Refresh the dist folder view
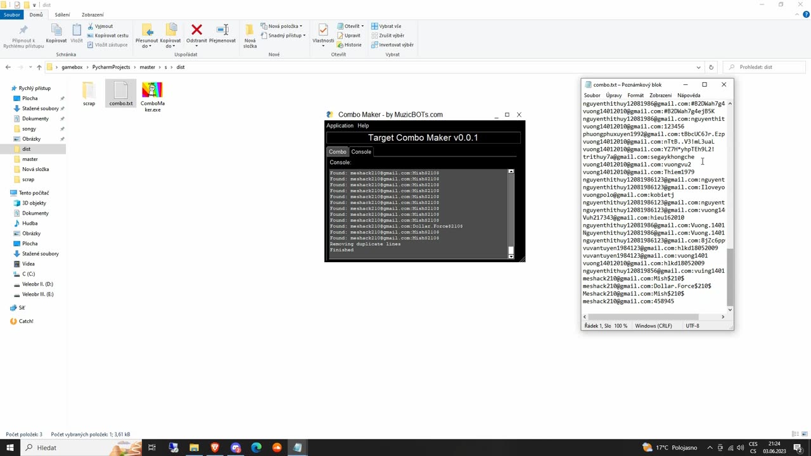This screenshot has width=811, height=456. click(x=711, y=67)
